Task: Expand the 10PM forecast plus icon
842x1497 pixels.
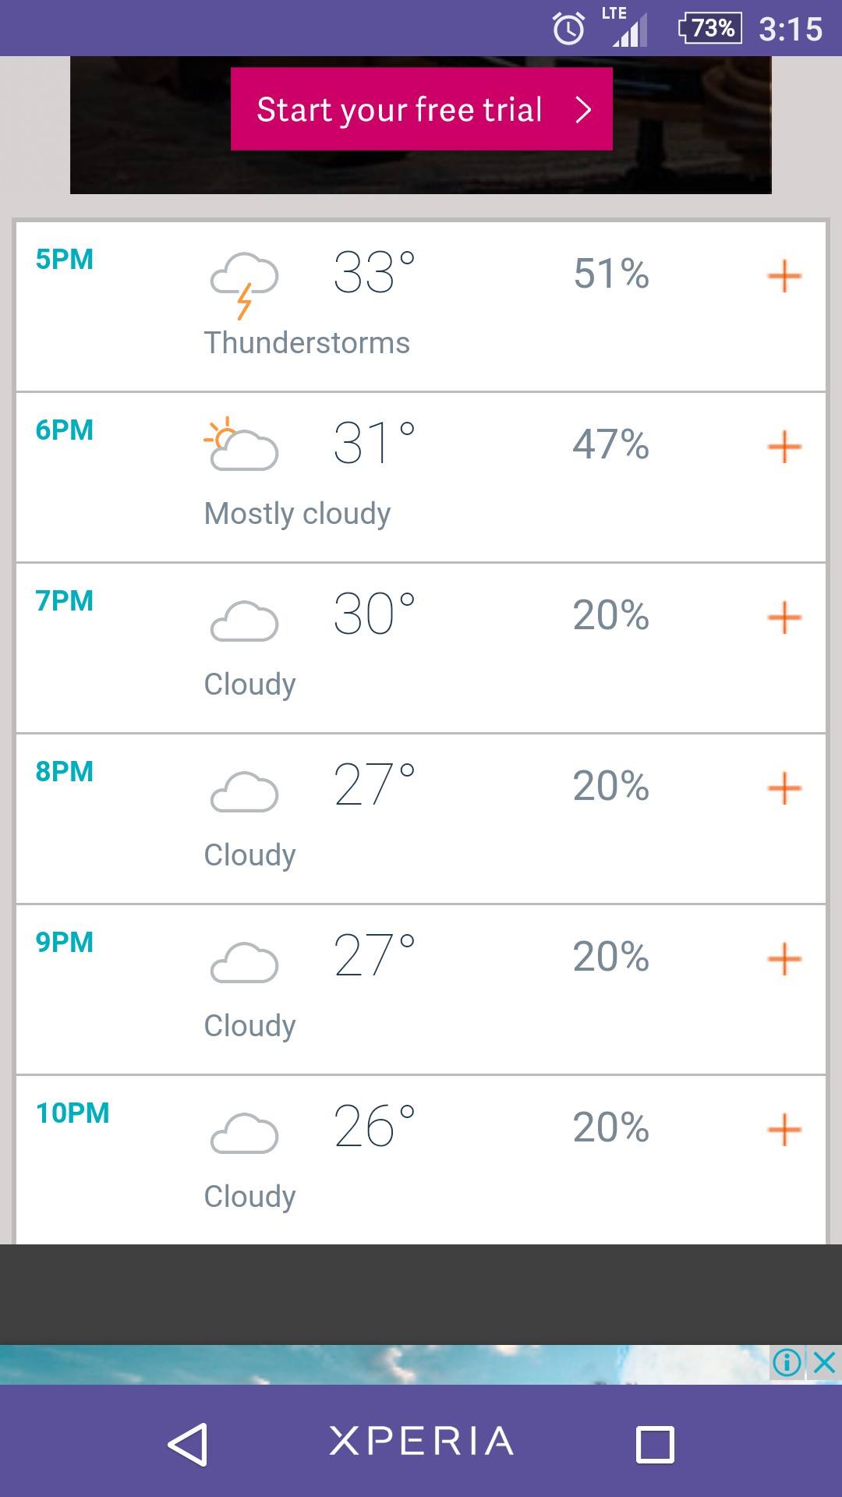Action: click(x=784, y=1130)
